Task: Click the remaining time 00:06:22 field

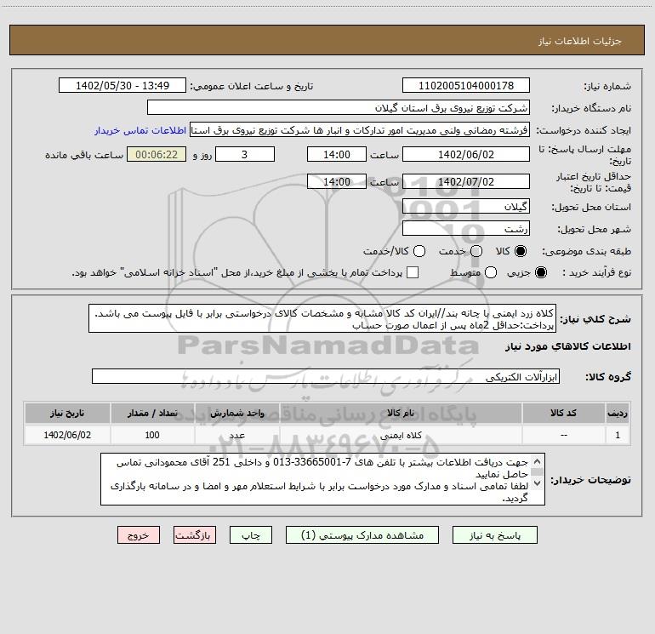Action: 157,154
